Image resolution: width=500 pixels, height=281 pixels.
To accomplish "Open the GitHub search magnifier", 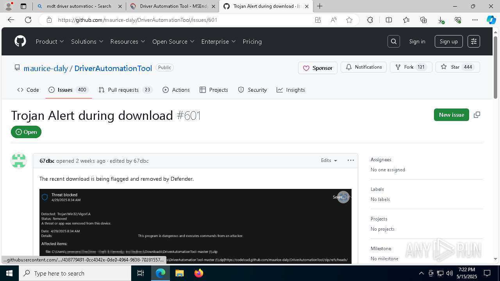I will click(394, 41).
